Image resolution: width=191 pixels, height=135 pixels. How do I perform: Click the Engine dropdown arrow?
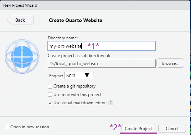click(87, 75)
